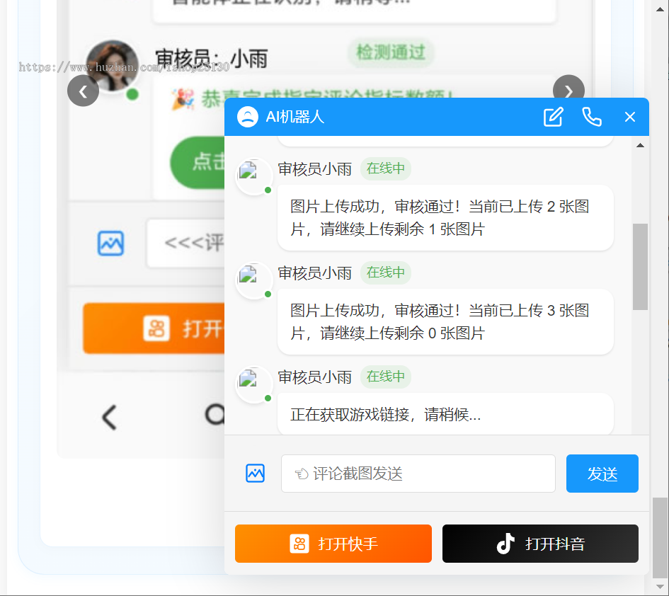Screen dimensions: 669x596
Task: Click the left carousel chevron arrow
Action: click(x=83, y=91)
